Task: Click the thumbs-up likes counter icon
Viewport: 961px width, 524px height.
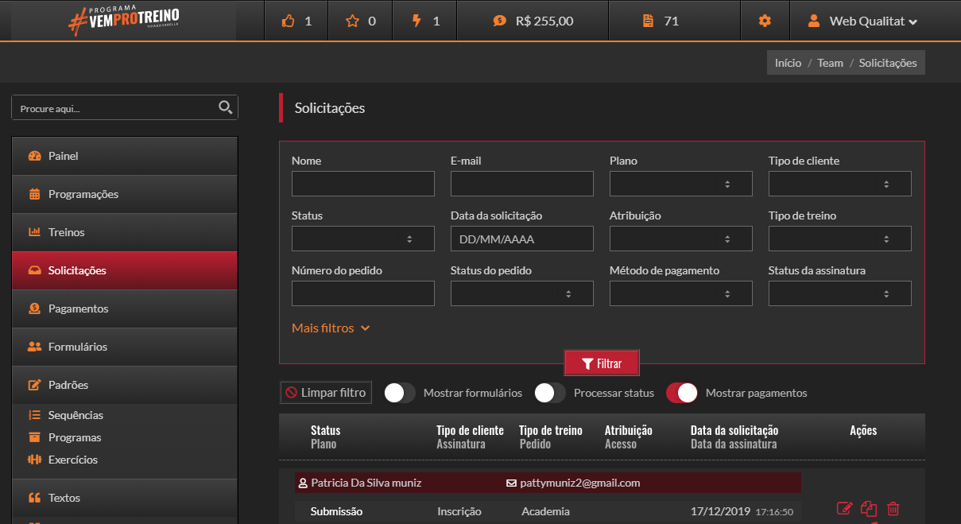Action: click(x=288, y=21)
